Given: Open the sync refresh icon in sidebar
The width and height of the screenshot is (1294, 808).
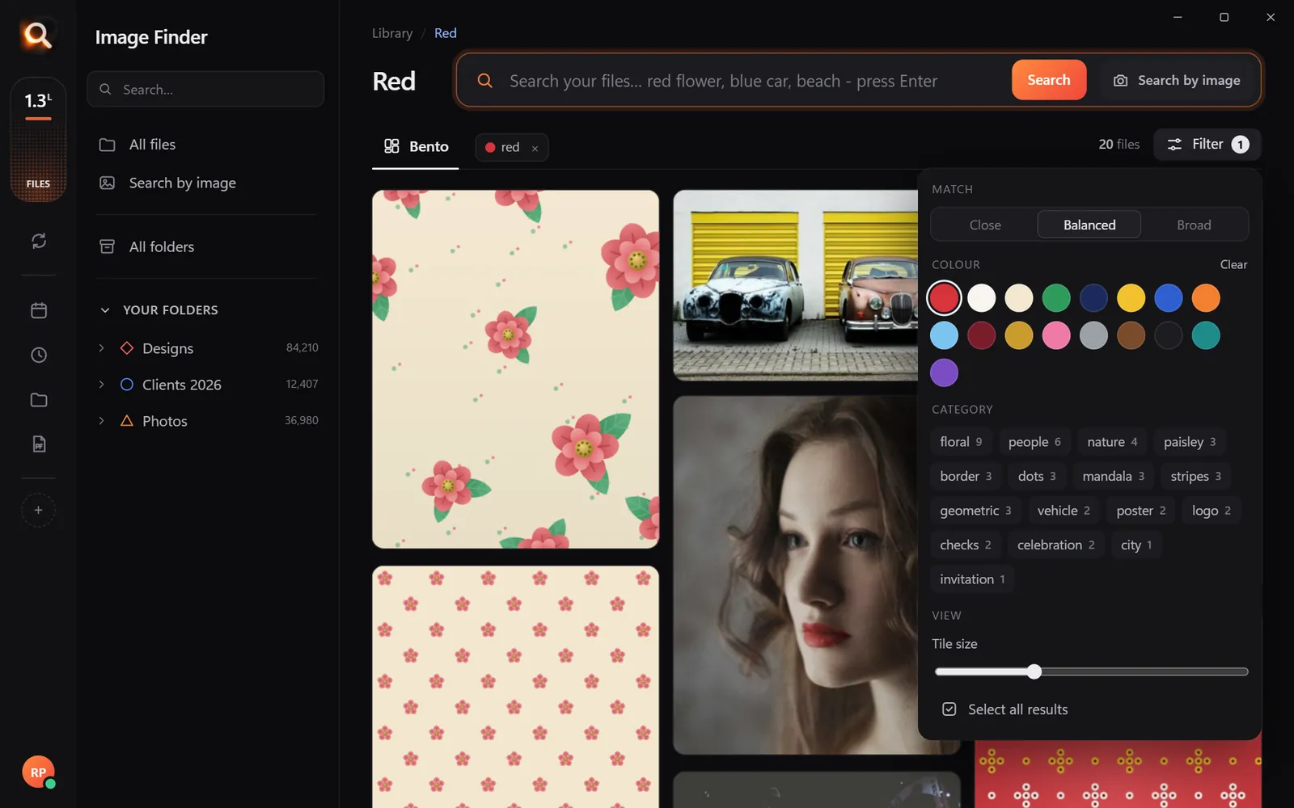Looking at the screenshot, I should [38, 241].
